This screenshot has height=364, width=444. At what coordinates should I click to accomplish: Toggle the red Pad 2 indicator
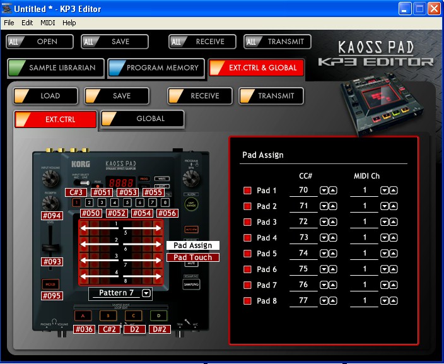[247, 206]
